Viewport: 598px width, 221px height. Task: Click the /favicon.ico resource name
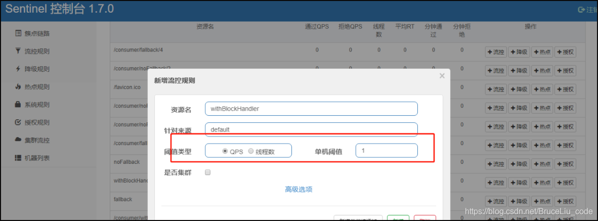click(x=127, y=87)
